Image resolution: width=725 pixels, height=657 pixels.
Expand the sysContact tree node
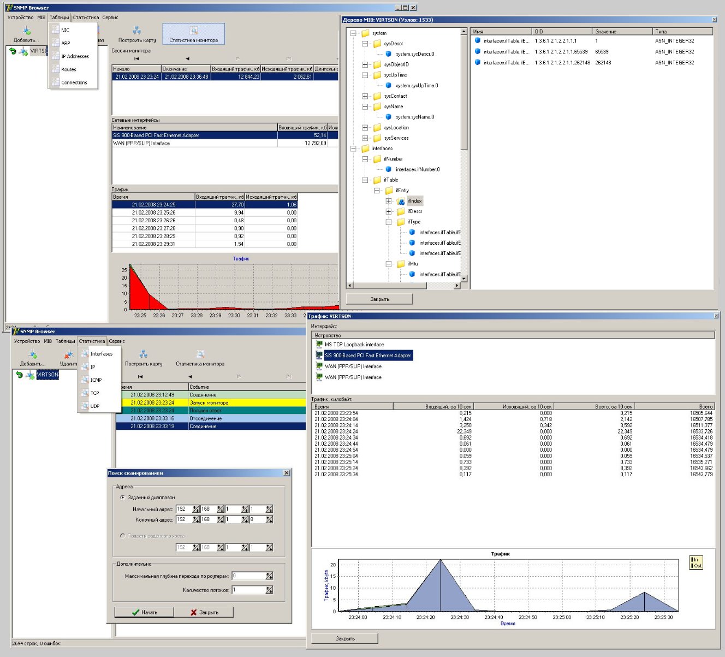click(365, 96)
